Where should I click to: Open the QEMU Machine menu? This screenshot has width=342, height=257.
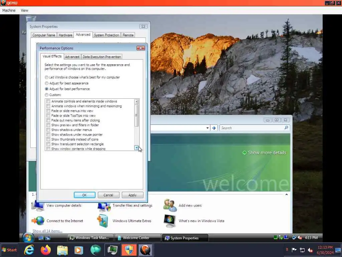9,10
